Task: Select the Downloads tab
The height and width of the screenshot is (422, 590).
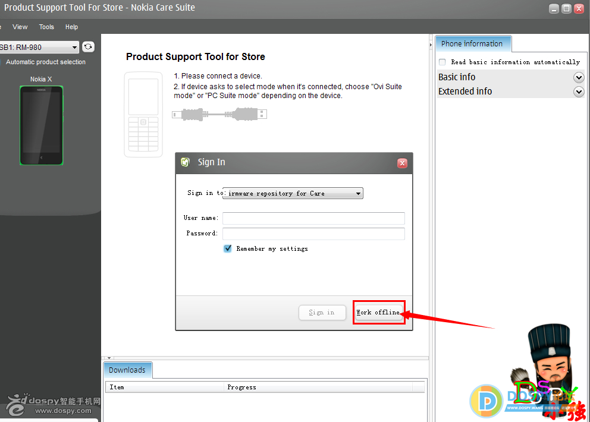Action: point(127,370)
